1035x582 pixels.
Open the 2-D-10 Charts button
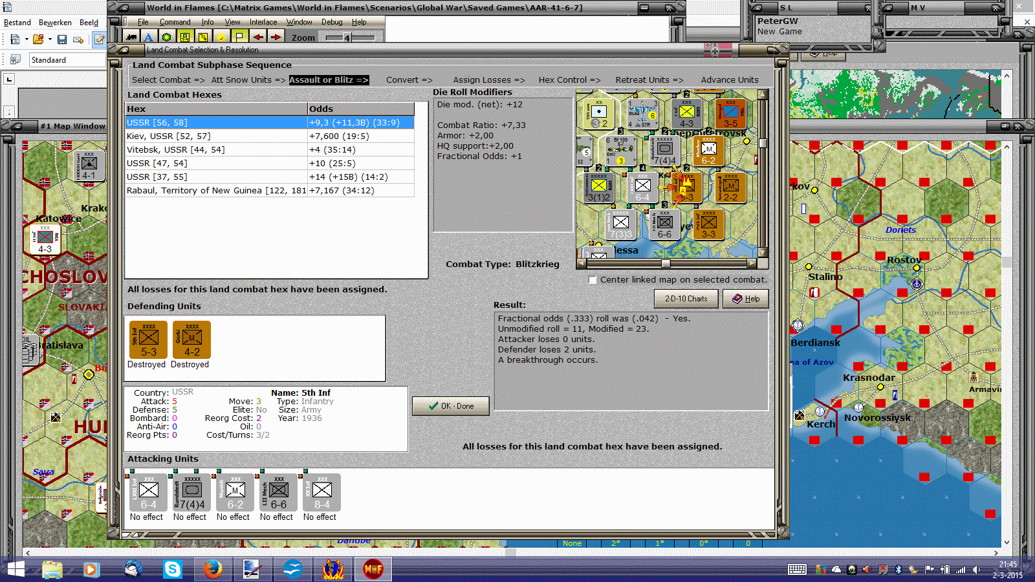pos(686,299)
